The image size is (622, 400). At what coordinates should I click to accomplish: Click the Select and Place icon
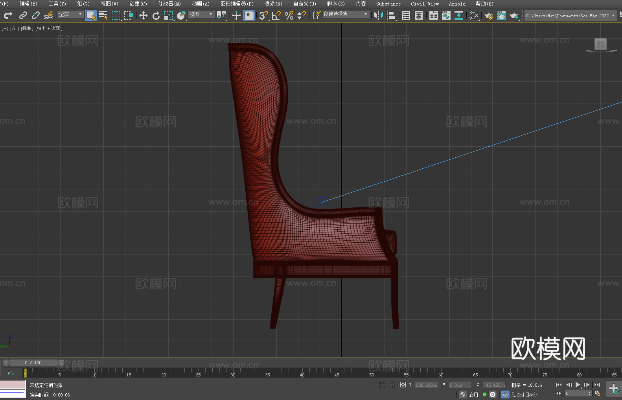(x=181, y=15)
